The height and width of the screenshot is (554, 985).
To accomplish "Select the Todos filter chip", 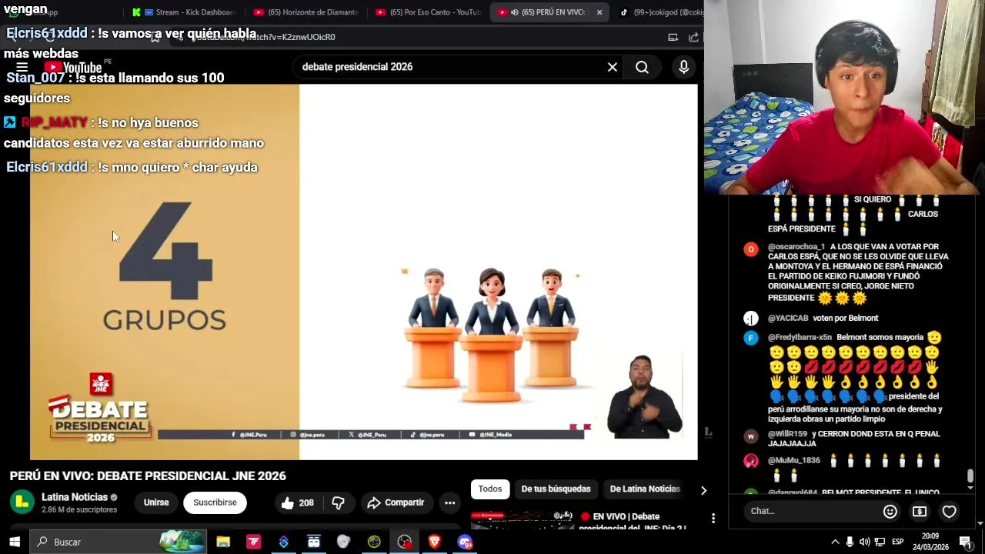I will click(x=490, y=489).
